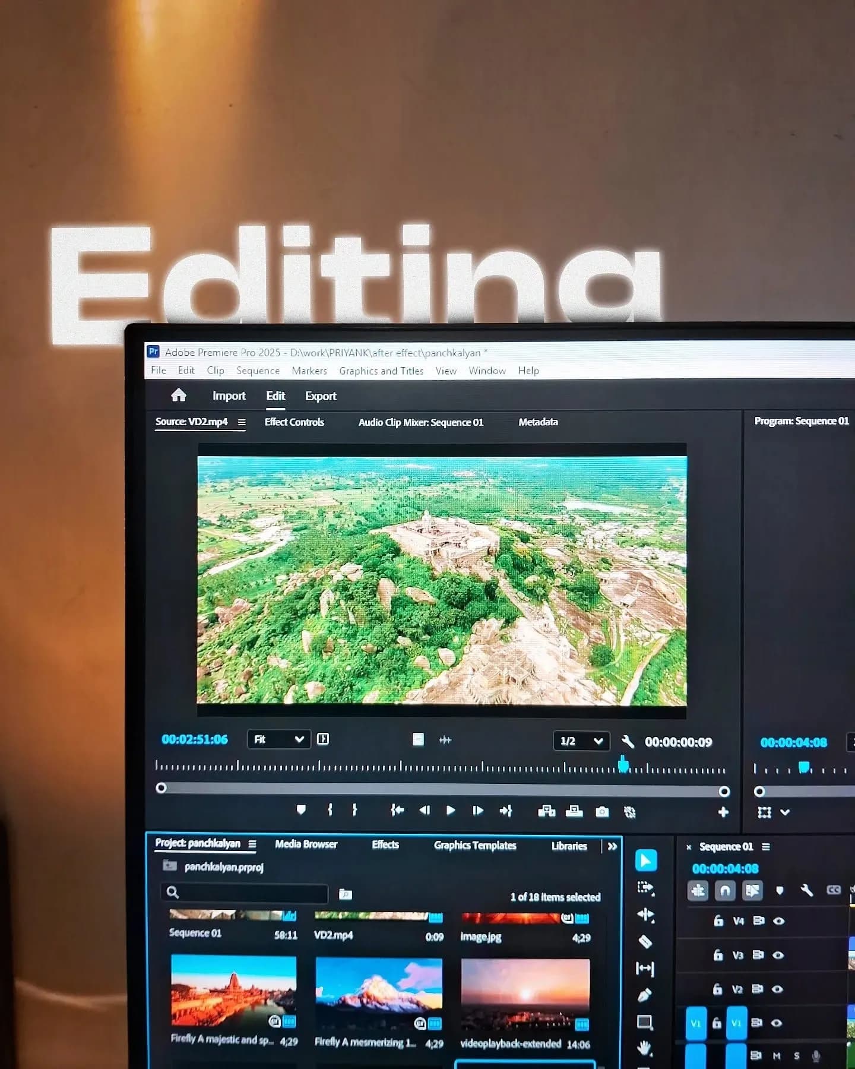The width and height of the screenshot is (855, 1069).
Task: Open the Fit zoom level dropdown
Action: coord(278,739)
